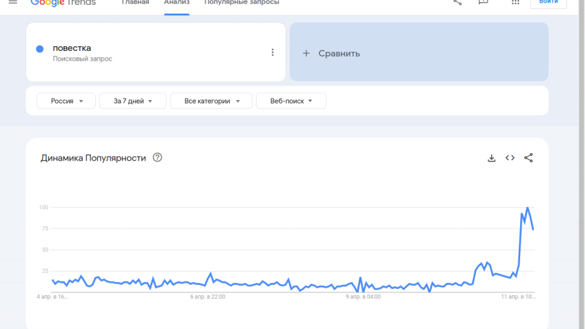Download the chart data as CSV
Image resolution: width=585 pixels, height=329 pixels.
pos(491,158)
